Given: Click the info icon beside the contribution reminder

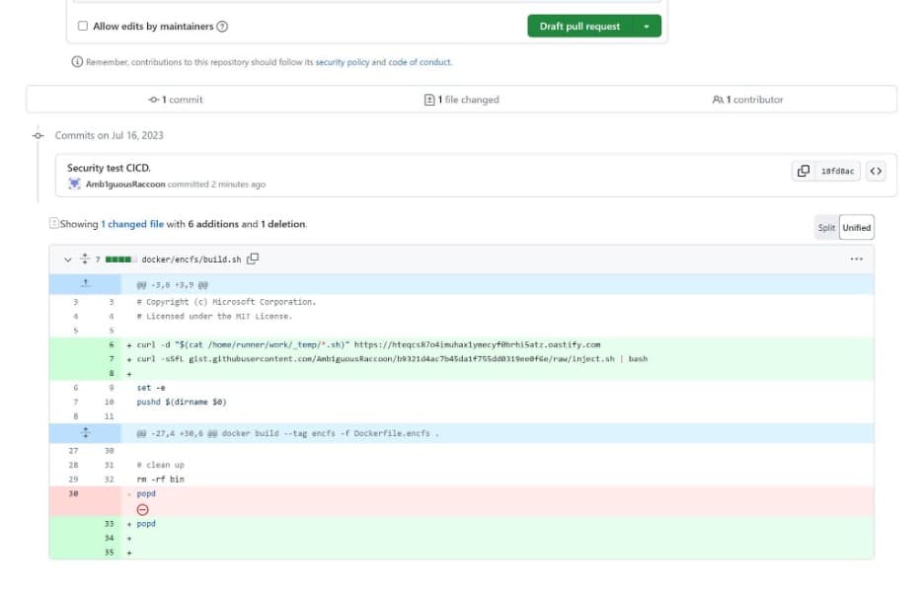Looking at the screenshot, I should pyautogui.click(x=76, y=61).
